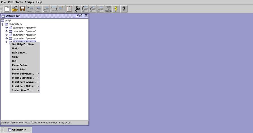Restore the Untitled<1> window button

coord(17,130)
